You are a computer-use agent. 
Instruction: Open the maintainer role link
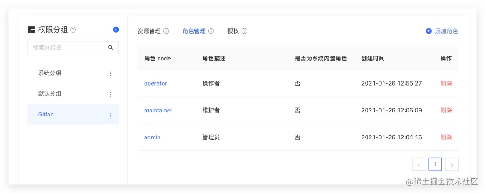158,110
